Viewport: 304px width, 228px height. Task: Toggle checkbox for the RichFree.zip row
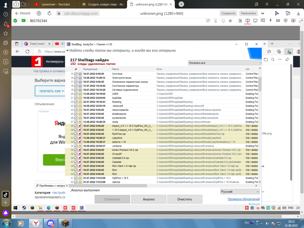[76, 134]
